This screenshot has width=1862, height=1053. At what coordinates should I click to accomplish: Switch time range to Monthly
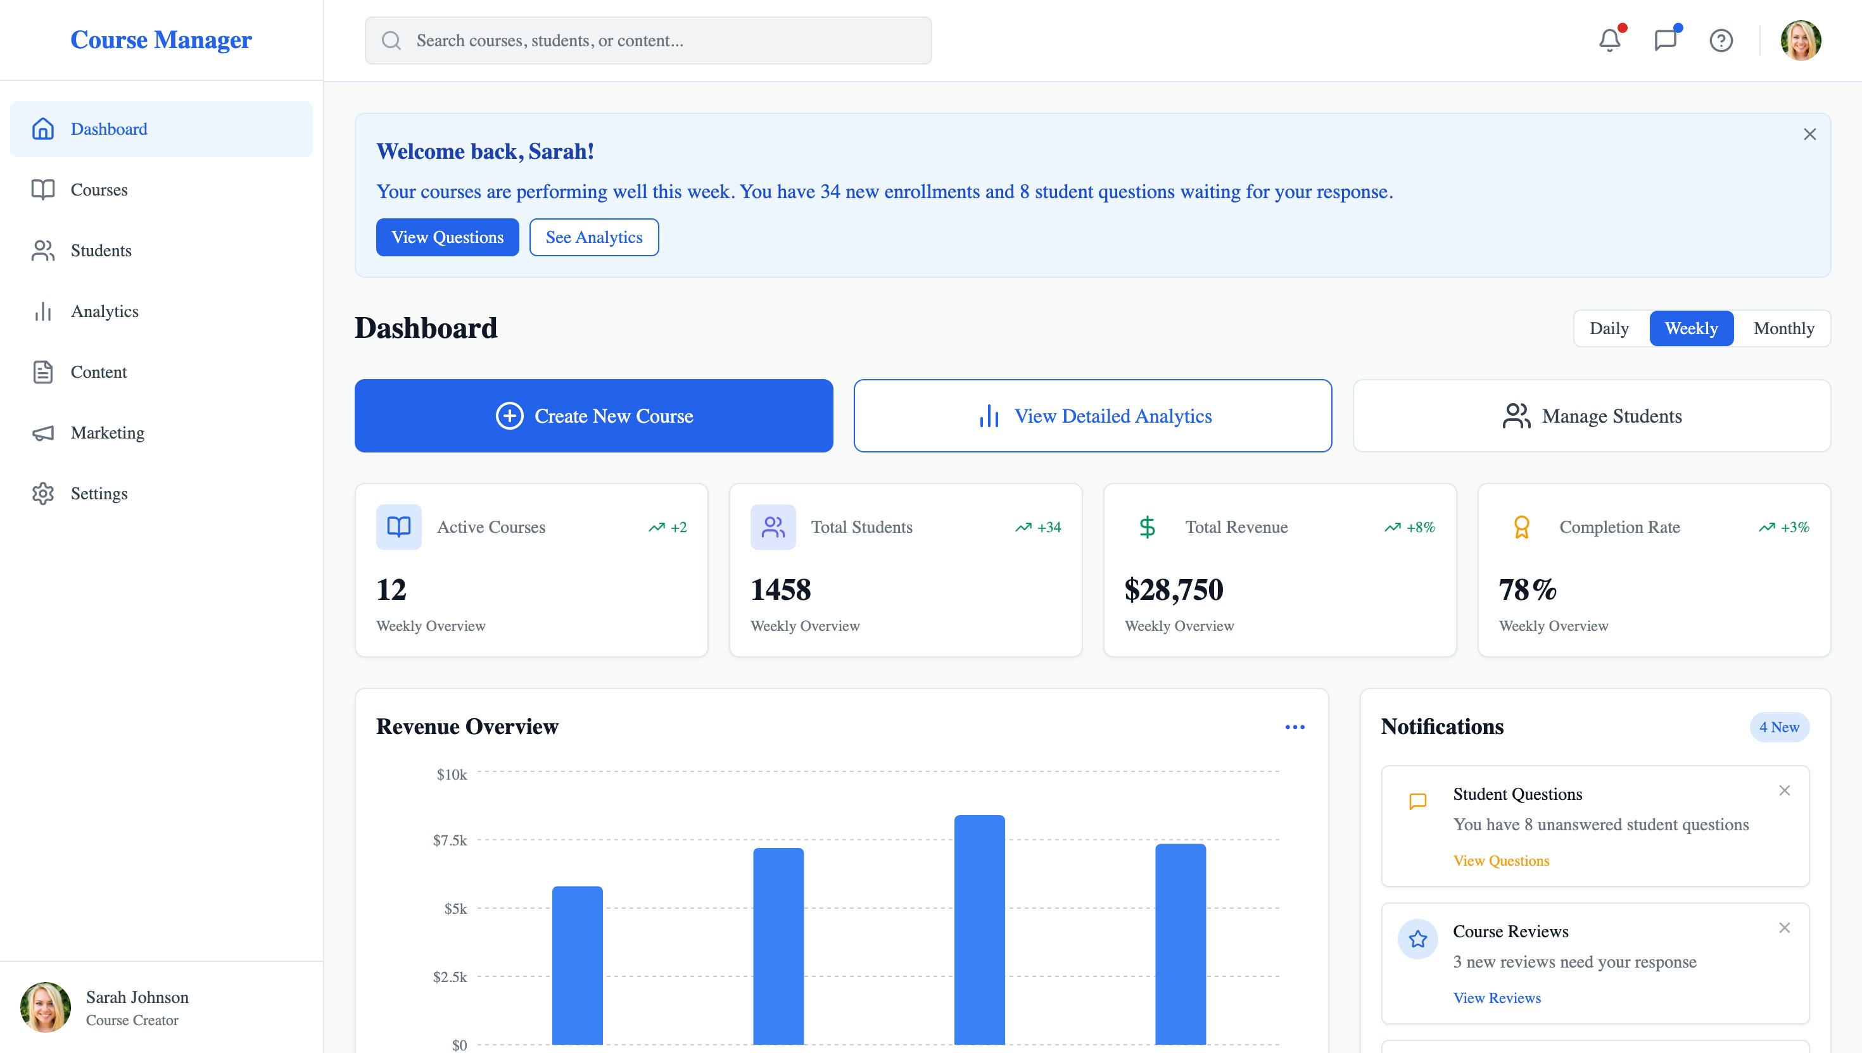click(1784, 328)
